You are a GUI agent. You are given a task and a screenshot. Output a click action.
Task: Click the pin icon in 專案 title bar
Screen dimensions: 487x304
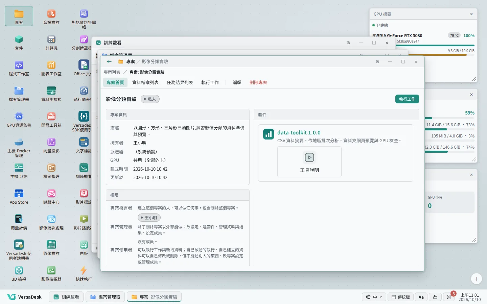click(377, 61)
